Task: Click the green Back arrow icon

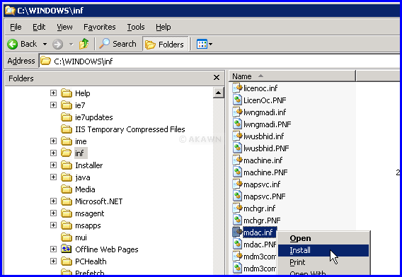Action: click(12, 45)
